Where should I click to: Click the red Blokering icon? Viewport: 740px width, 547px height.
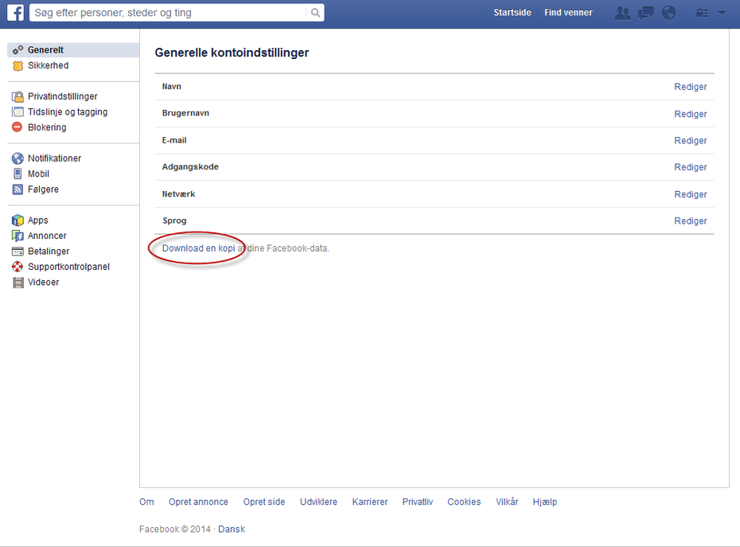pos(17,127)
